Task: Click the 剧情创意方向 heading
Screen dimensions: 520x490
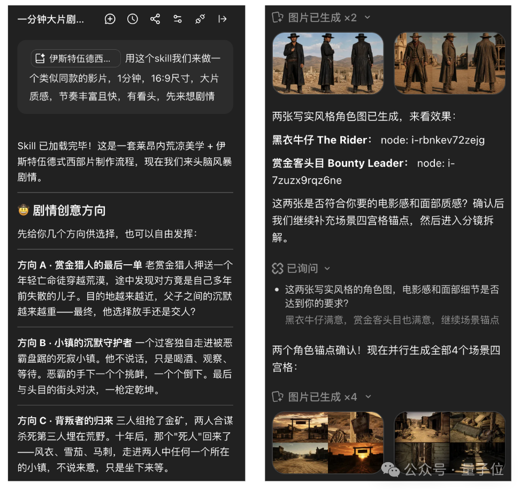Action: click(69, 211)
